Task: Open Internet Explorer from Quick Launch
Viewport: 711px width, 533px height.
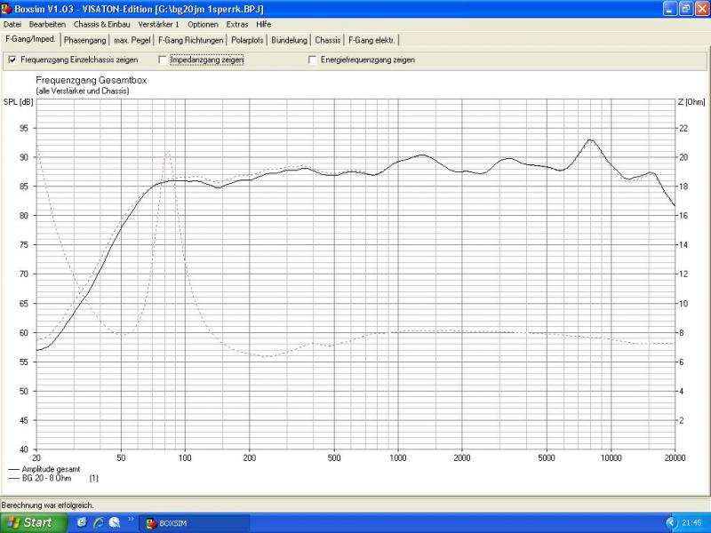Action: click(98, 522)
